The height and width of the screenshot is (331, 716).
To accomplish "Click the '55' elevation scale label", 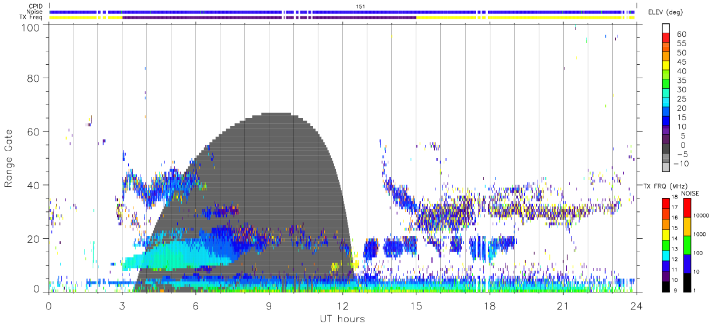I will click(x=680, y=44).
